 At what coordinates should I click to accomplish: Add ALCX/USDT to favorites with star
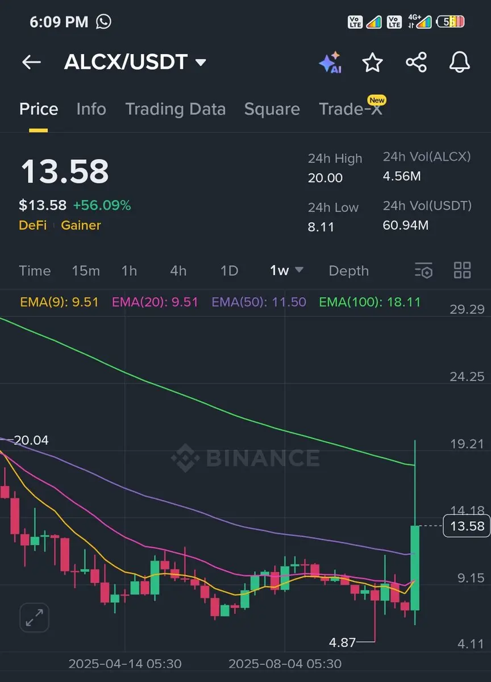373,62
